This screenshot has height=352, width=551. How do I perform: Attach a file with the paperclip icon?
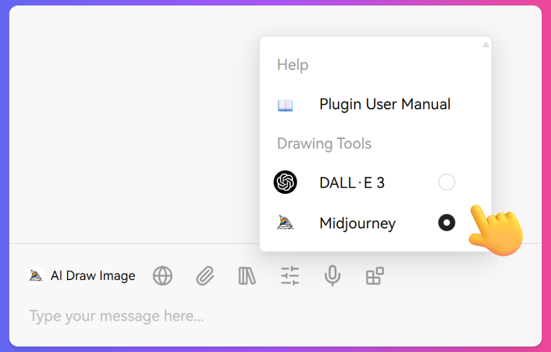pos(205,276)
